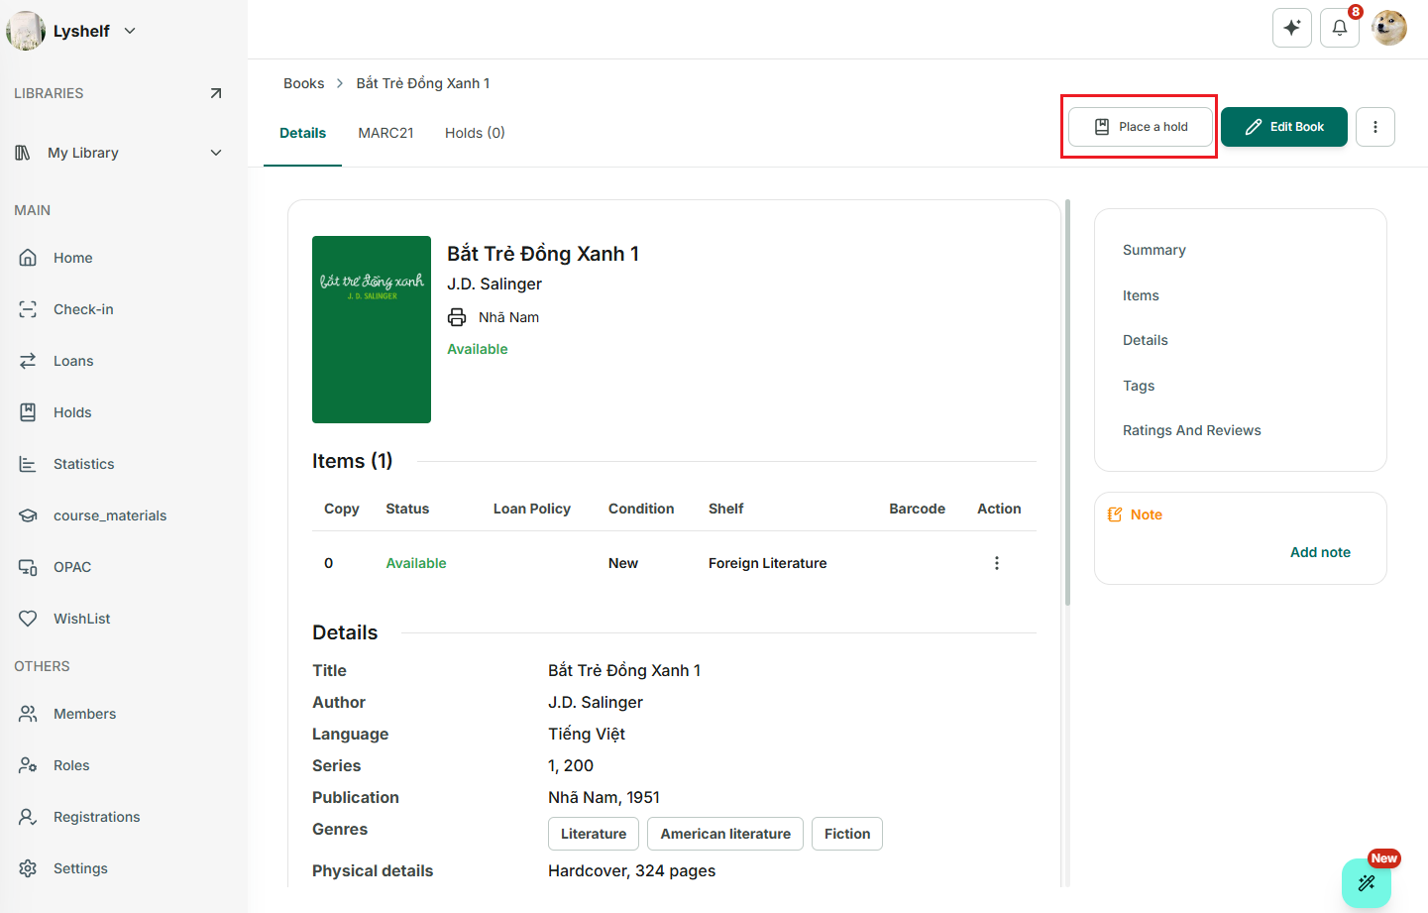Click the Foreign Literature shelf cell
Image resolution: width=1428 pixels, height=913 pixels.
coord(767,563)
